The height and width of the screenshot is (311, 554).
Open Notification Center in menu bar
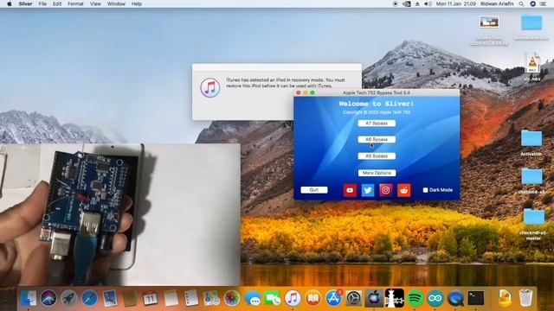coord(543,3)
